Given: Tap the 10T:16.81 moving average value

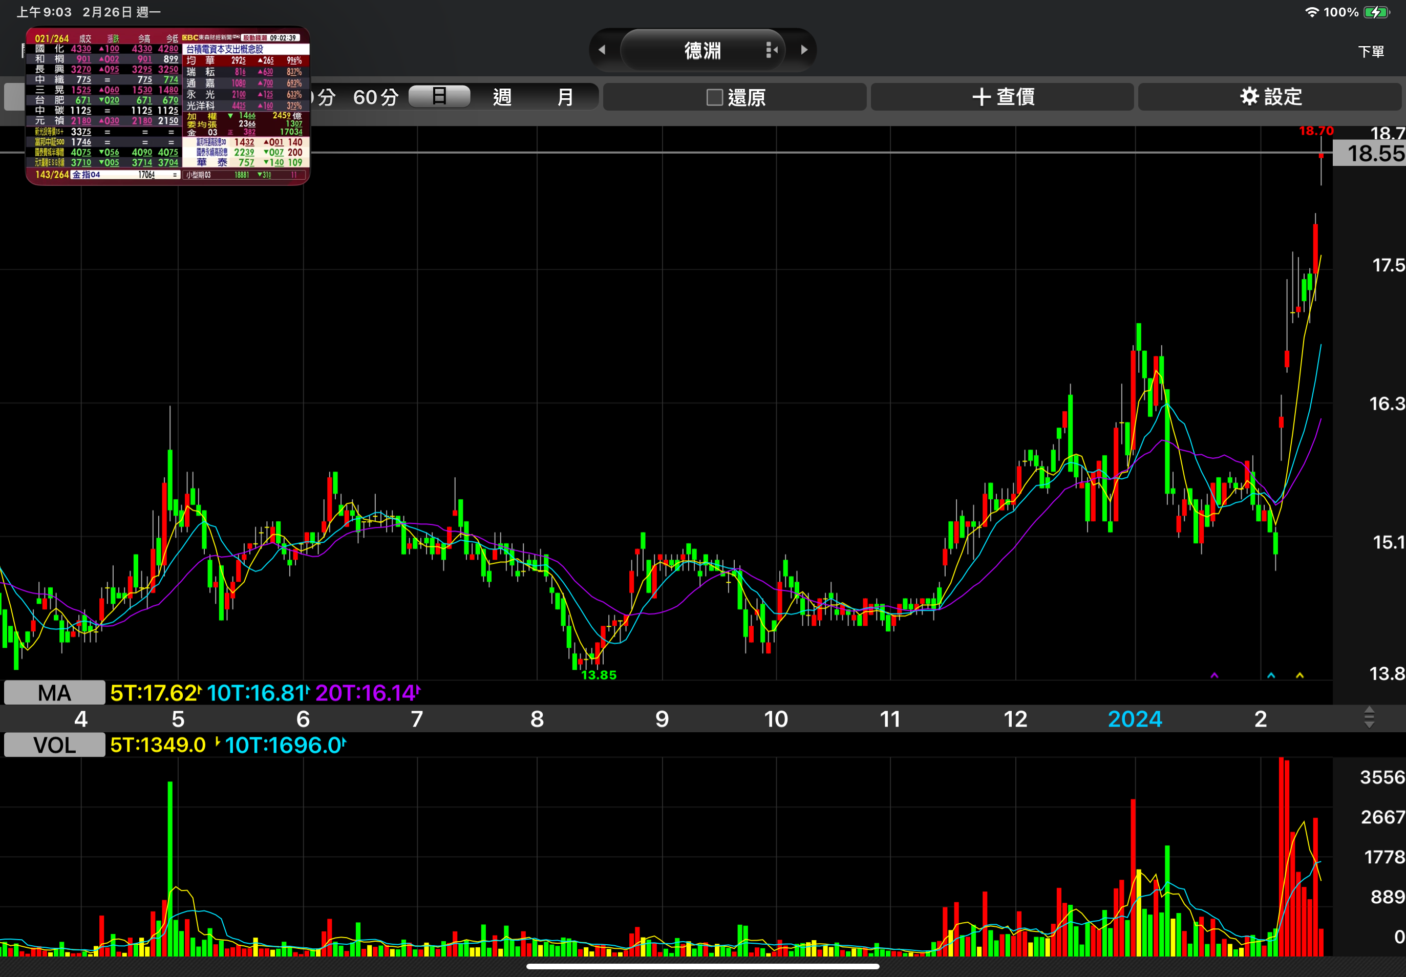Looking at the screenshot, I should point(257,693).
